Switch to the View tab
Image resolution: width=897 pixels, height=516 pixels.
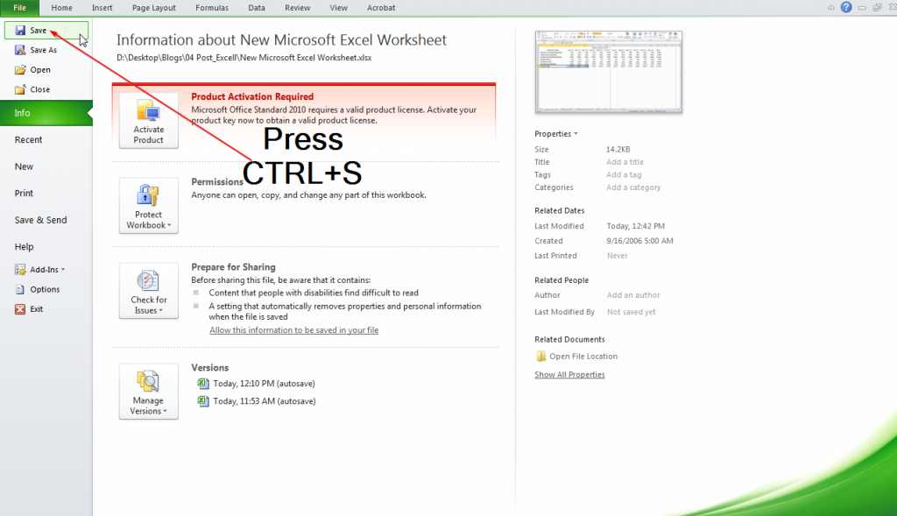click(x=339, y=7)
